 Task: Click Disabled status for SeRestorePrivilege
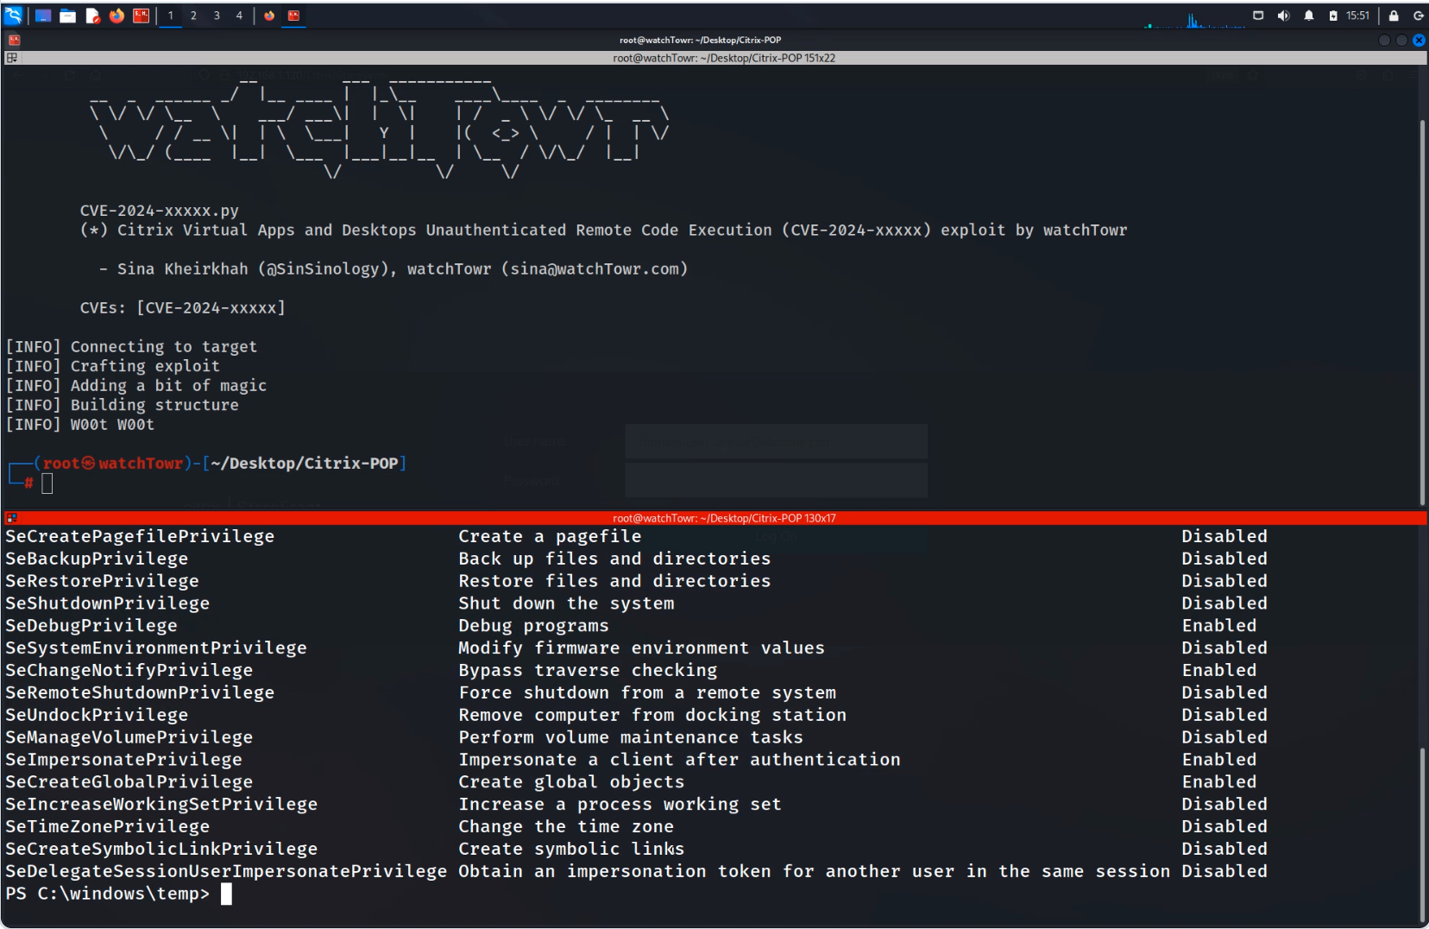(x=1224, y=581)
